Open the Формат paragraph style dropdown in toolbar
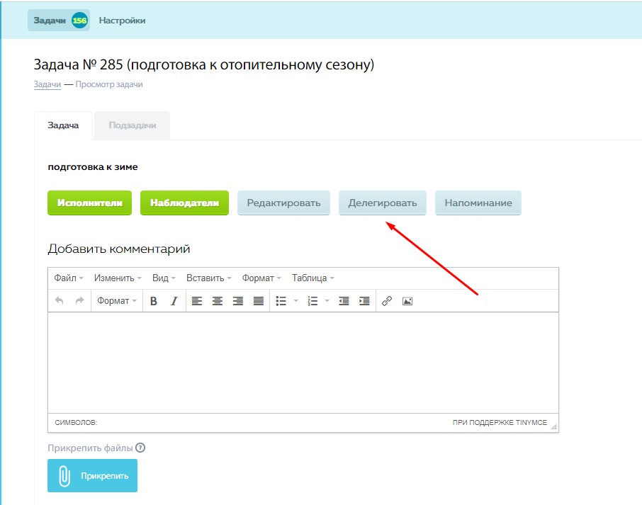 tap(117, 301)
